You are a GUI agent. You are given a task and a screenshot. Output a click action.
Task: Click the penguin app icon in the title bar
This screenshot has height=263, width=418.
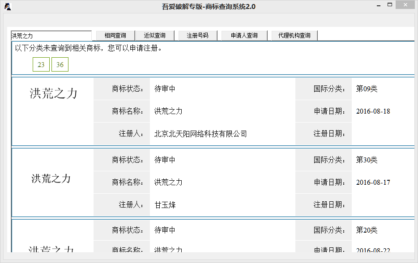(8, 6)
